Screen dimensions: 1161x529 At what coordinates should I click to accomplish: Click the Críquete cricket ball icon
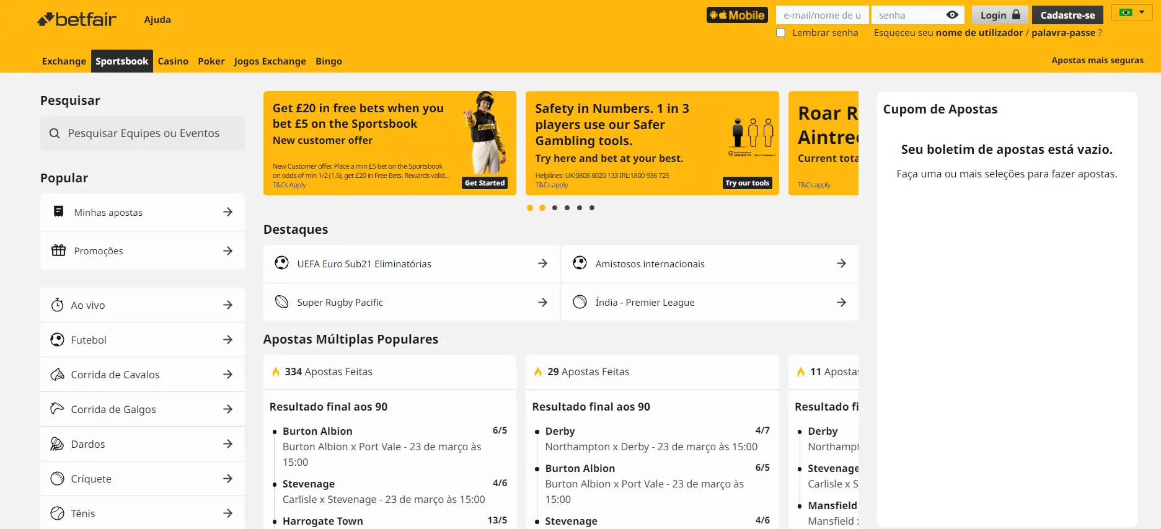click(x=57, y=478)
